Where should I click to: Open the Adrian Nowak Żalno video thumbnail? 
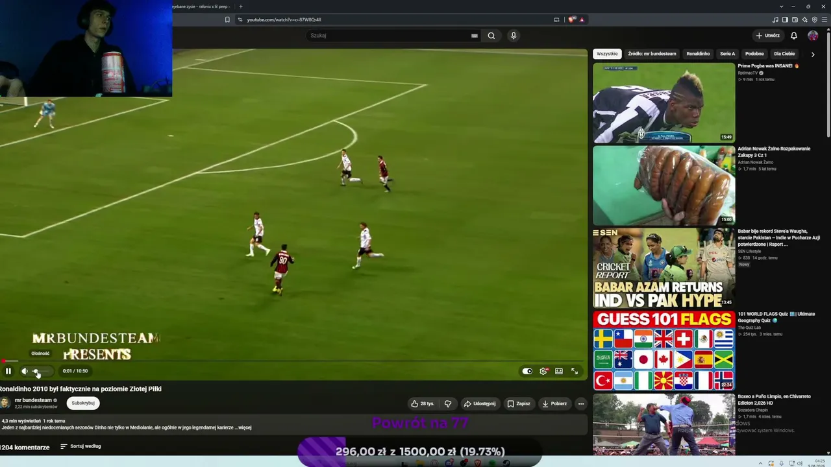[664, 186]
